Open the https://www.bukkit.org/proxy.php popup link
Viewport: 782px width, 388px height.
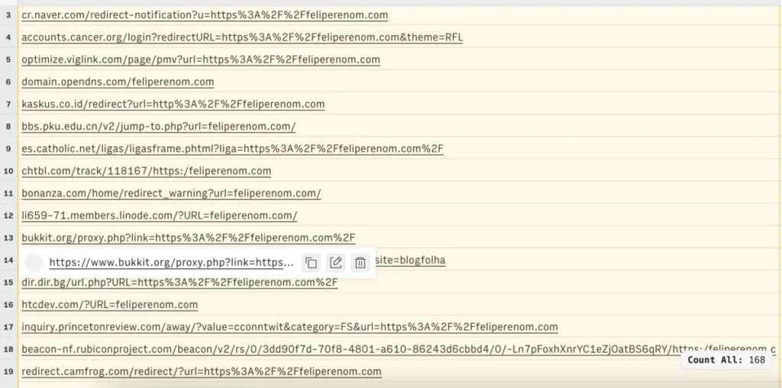[x=172, y=262]
